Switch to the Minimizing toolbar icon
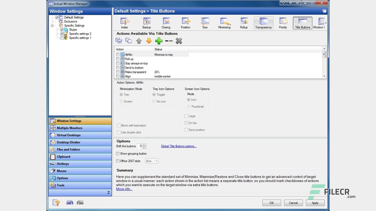The height and width of the screenshot is (211, 376). (x=224, y=23)
